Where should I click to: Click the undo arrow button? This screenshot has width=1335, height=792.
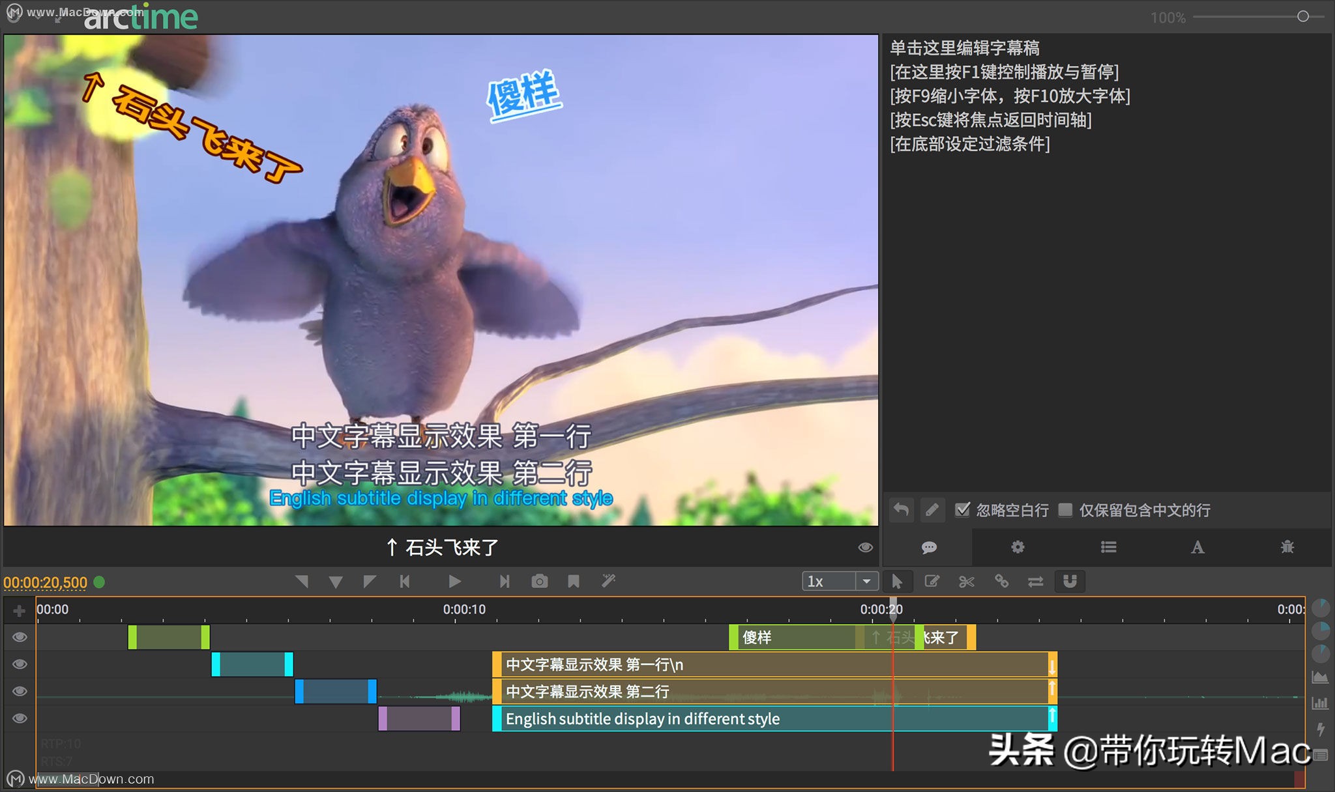[x=902, y=510]
